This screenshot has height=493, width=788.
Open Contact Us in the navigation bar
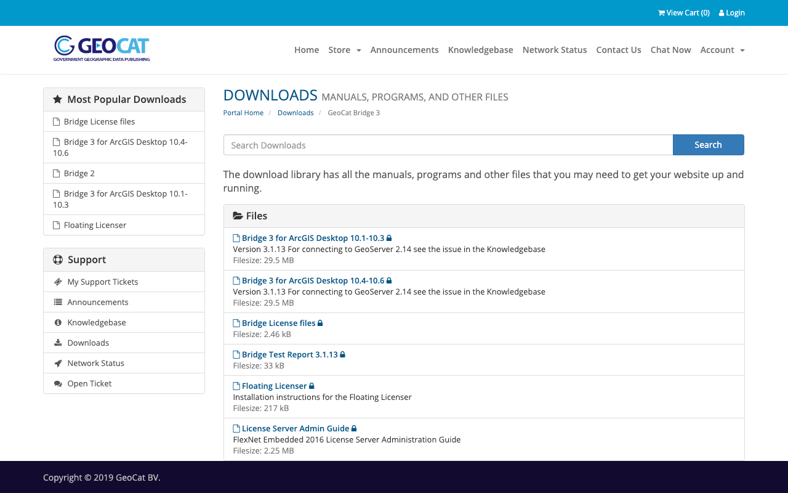pyautogui.click(x=619, y=50)
